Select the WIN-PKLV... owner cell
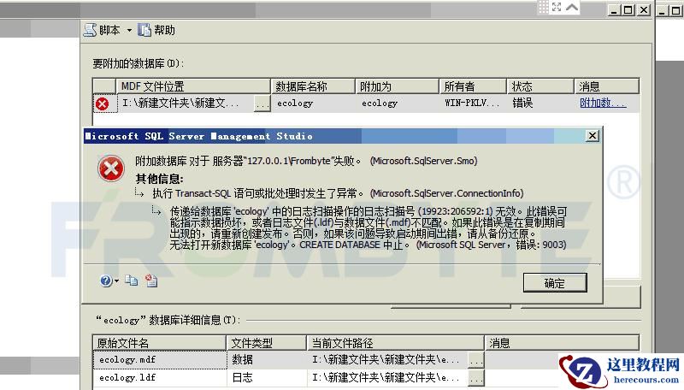Image resolution: width=684 pixels, height=390 pixels. coord(473,103)
